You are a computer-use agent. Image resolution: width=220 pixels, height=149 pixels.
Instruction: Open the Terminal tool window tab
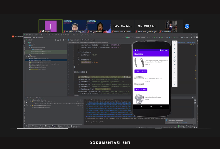pos(47,126)
